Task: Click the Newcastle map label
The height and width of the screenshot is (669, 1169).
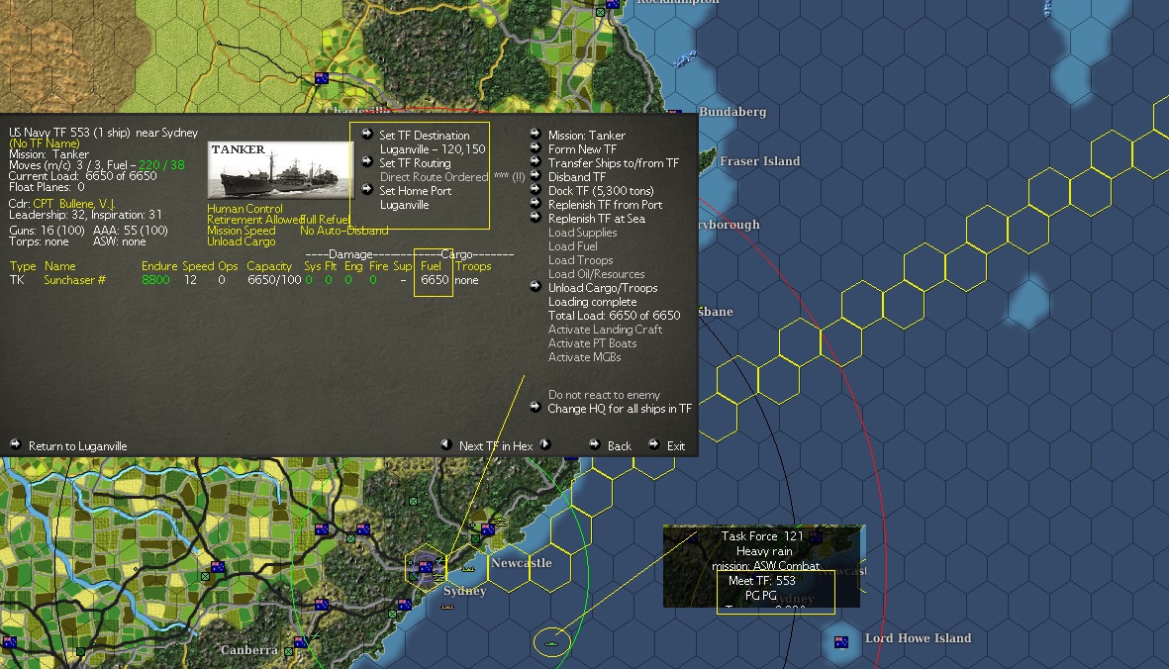Action: (x=521, y=562)
